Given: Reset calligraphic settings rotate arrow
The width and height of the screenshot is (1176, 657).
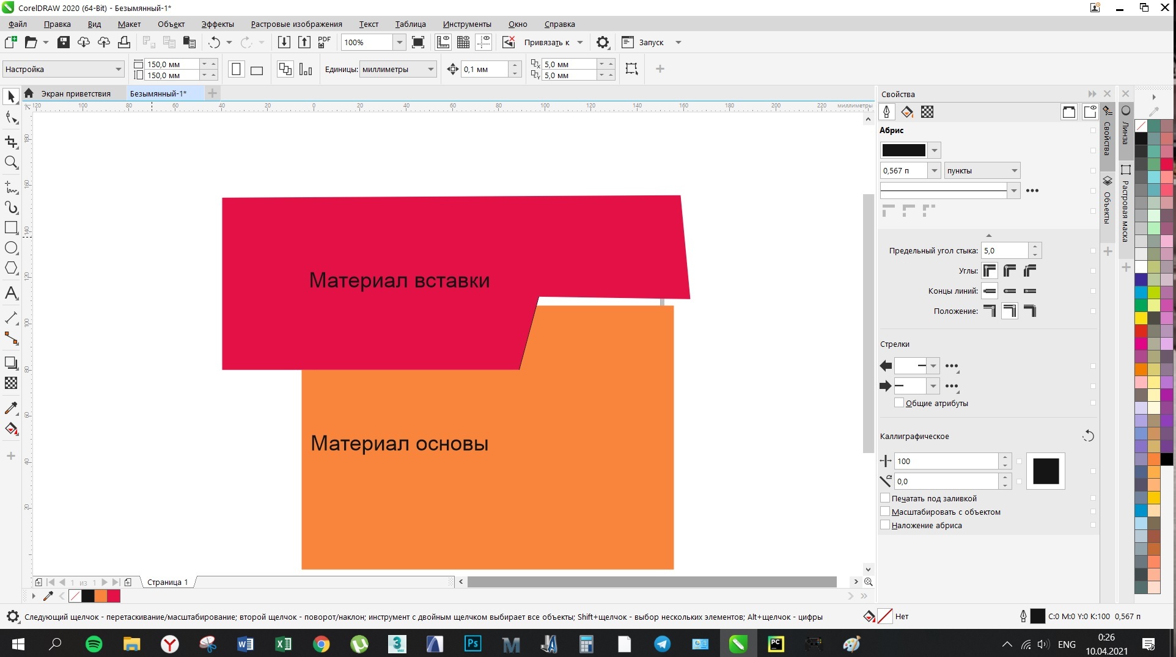Looking at the screenshot, I should pyautogui.click(x=1088, y=436).
